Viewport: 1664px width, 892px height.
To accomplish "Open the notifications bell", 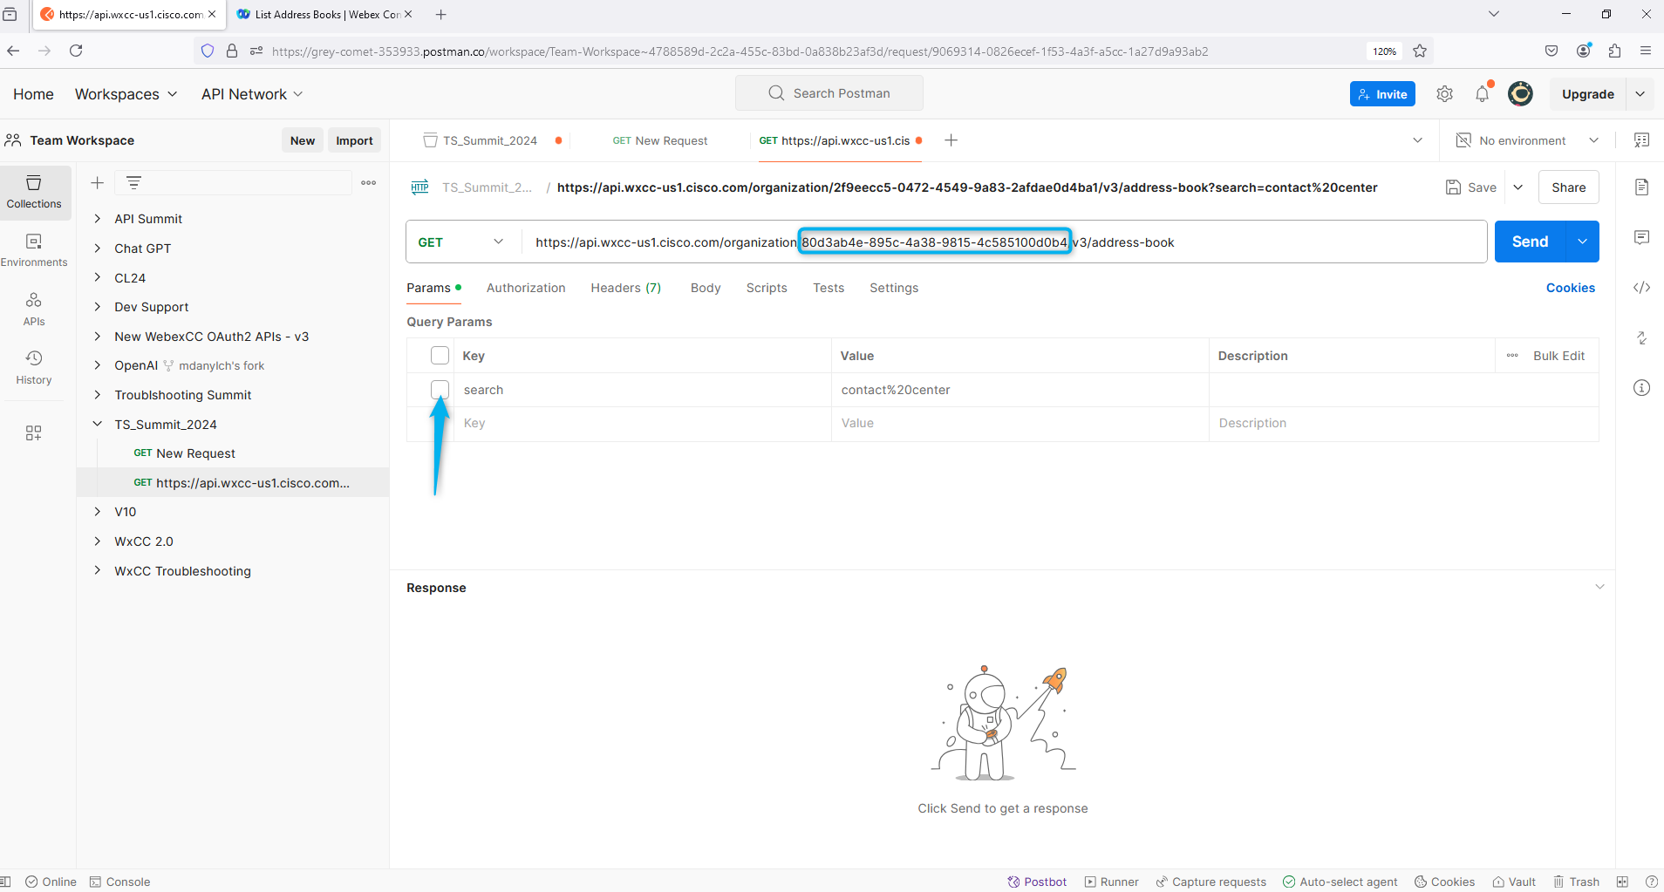I will (1483, 94).
